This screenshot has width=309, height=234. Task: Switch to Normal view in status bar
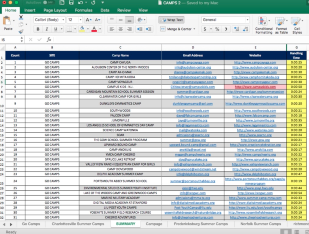point(286,232)
